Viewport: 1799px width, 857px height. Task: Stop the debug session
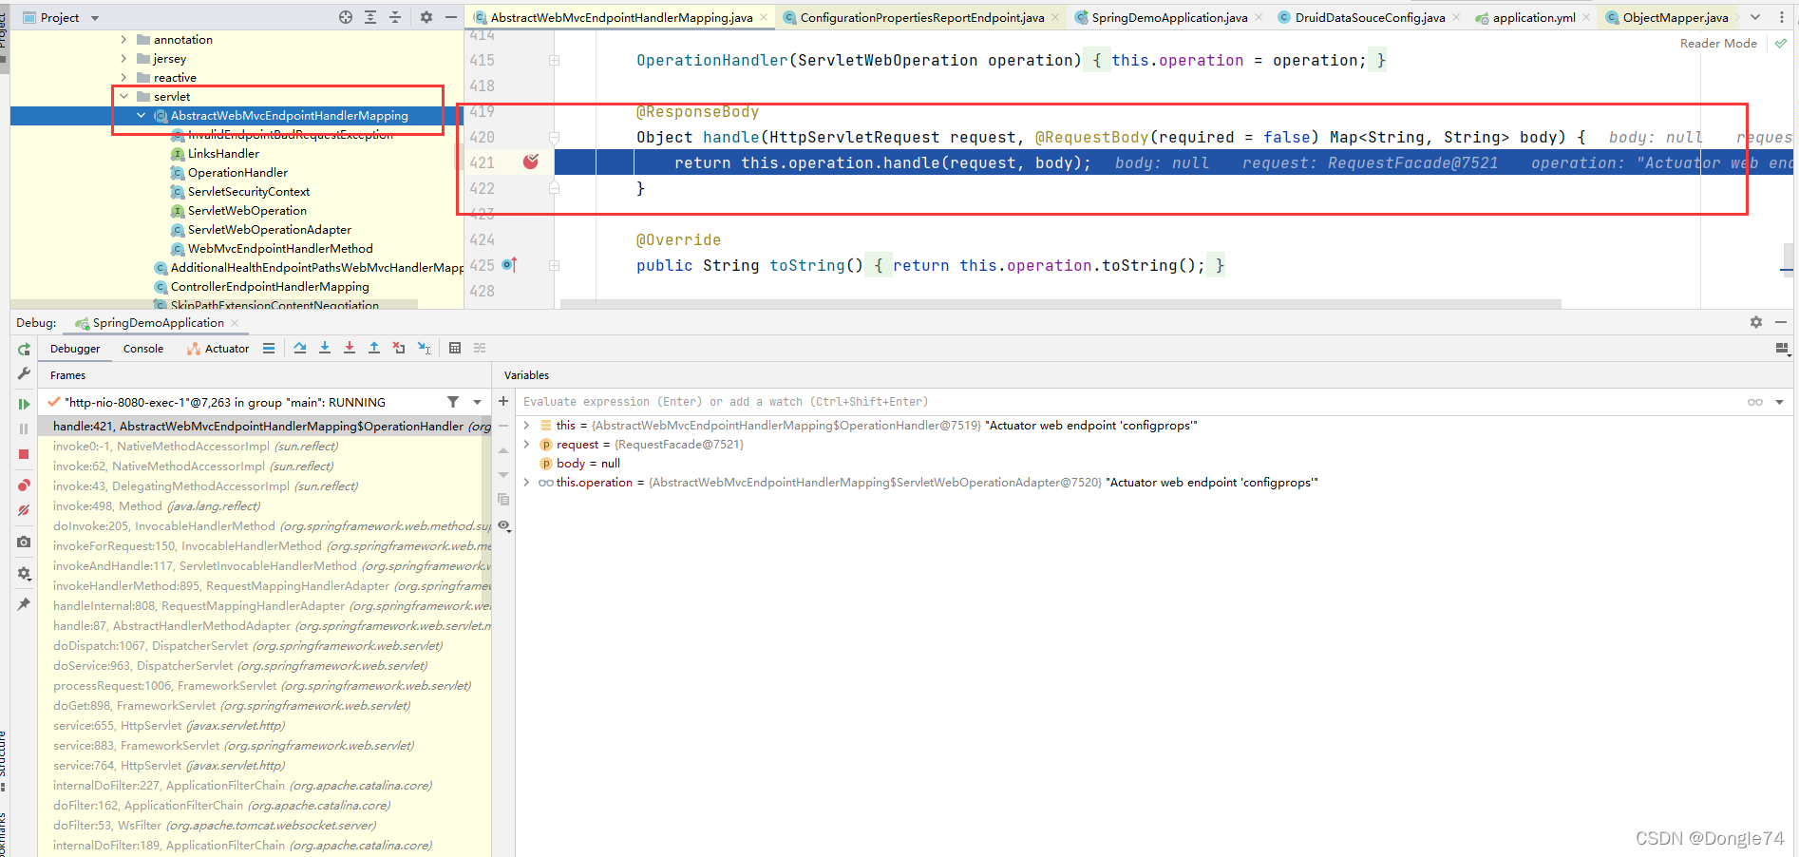click(x=24, y=454)
